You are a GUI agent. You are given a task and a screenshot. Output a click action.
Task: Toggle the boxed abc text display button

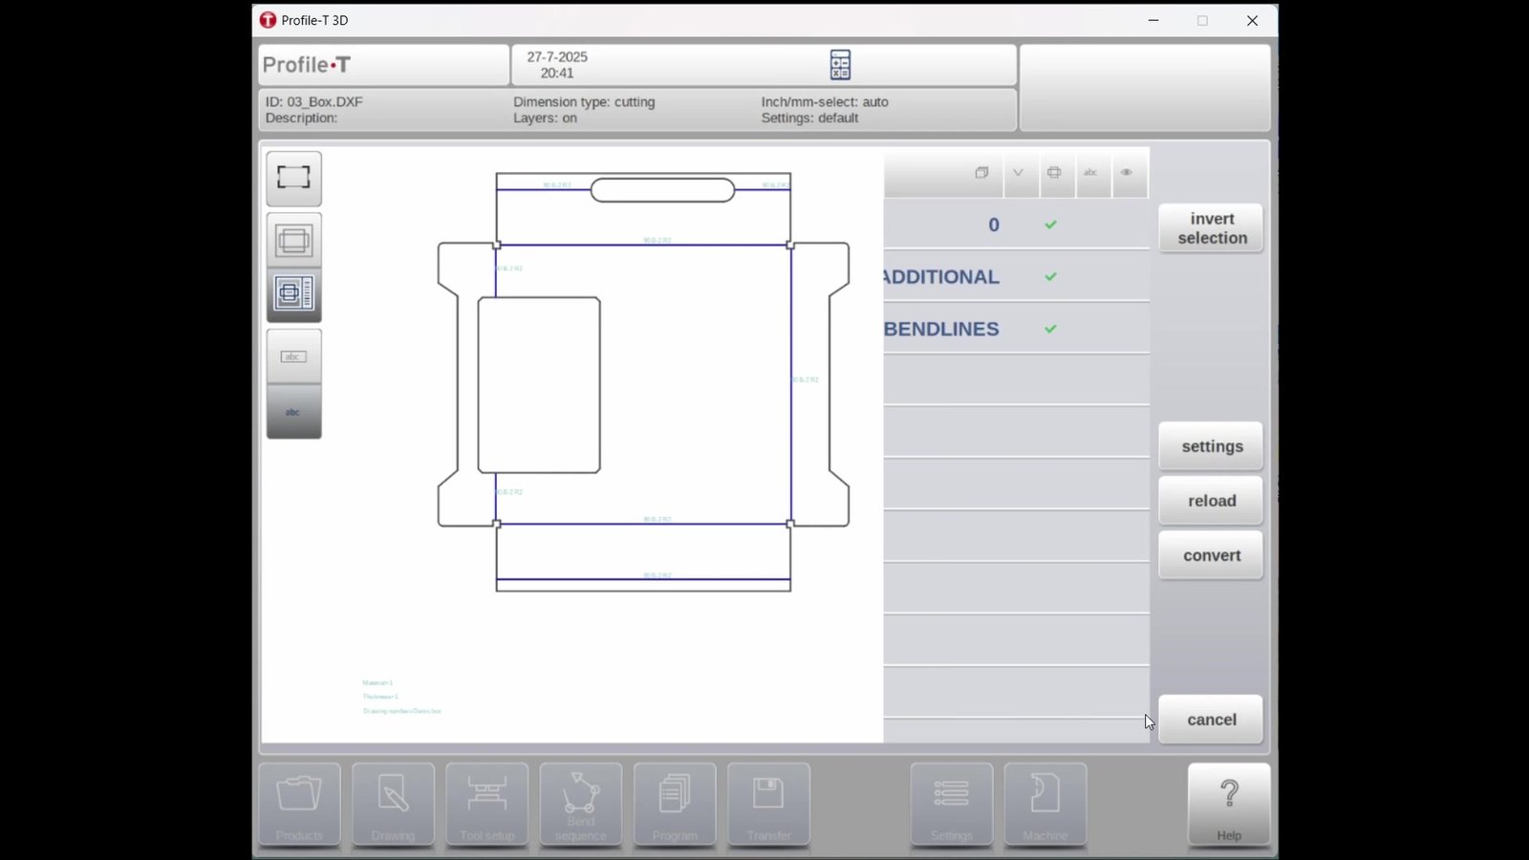293,356
